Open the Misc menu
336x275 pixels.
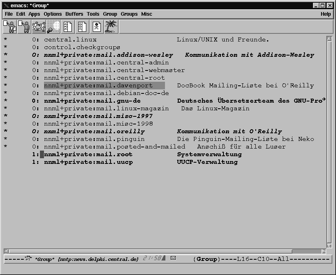146,14
